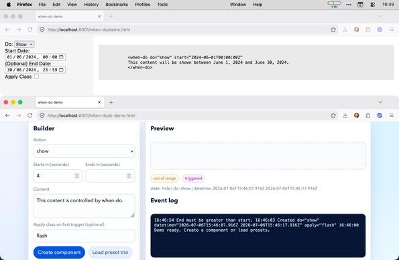Click shield icon in ai-demo address bar

click(42, 116)
